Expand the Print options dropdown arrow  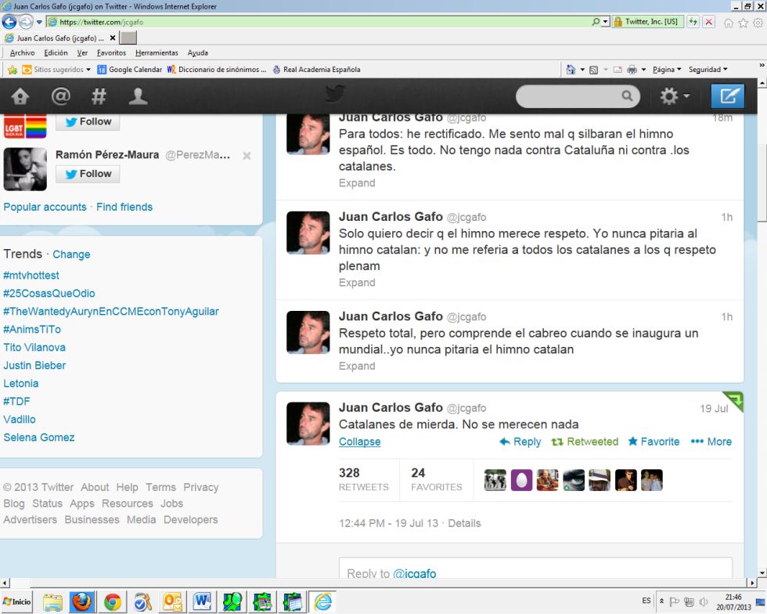[x=643, y=70]
